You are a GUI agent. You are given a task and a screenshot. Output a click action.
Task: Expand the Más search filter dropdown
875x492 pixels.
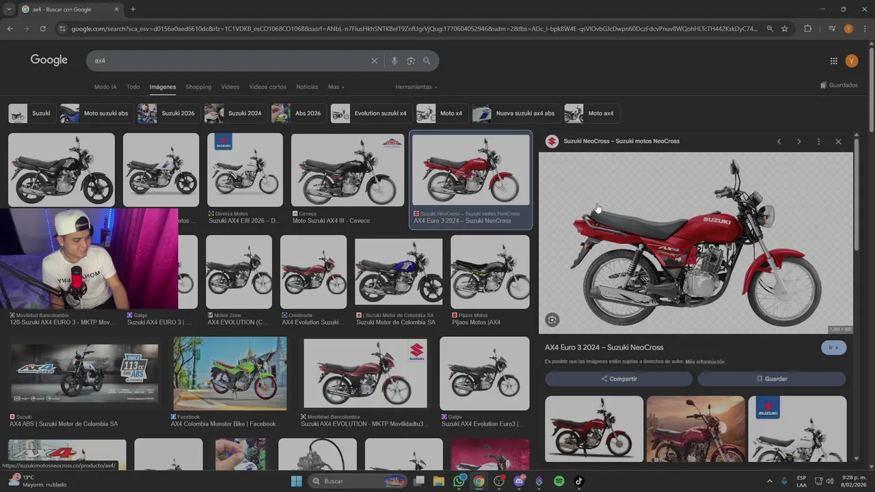336,87
